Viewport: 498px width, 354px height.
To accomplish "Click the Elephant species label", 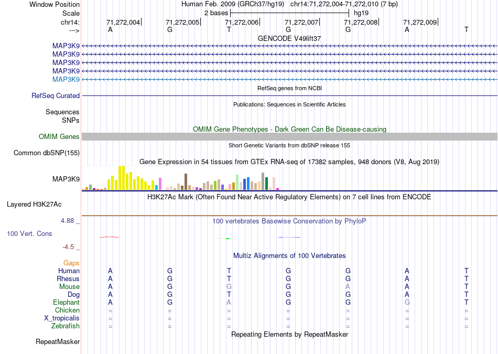I will coord(67,303).
